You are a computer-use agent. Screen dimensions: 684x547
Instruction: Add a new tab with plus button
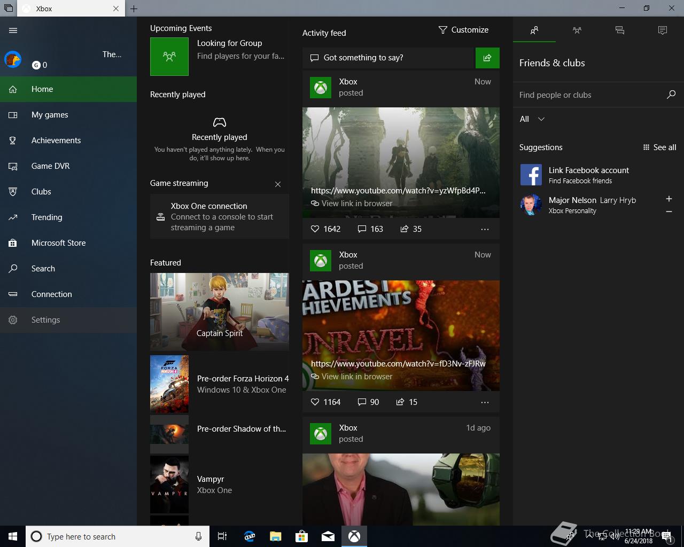pyautogui.click(x=134, y=9)
